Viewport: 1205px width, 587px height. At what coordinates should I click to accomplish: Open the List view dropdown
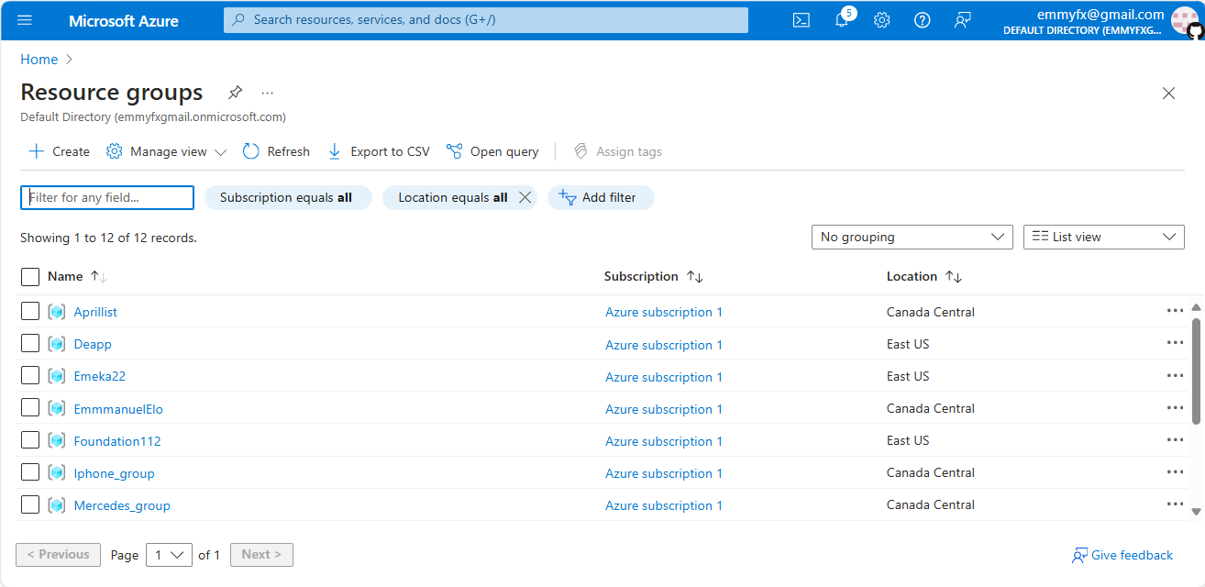1103,237
